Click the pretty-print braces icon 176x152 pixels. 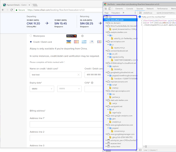pyautogui.click(x=140, y=150)
